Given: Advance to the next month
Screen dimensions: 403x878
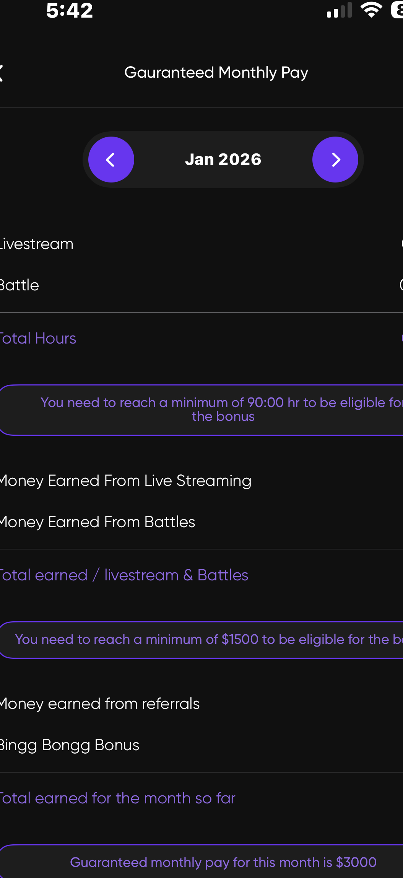Looking at the screenshot, I should [x=335, y=160].
